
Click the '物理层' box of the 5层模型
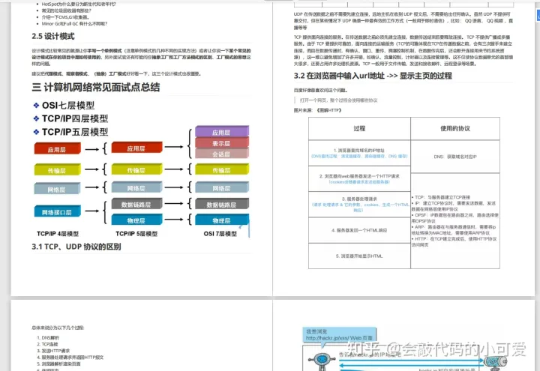(136, 220)
